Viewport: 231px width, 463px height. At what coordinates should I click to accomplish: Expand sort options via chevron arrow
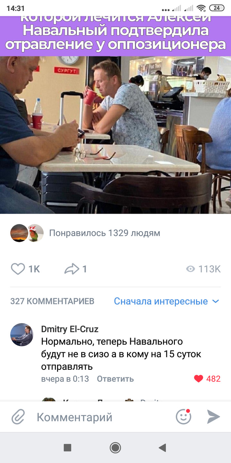(x=215, y=301)
